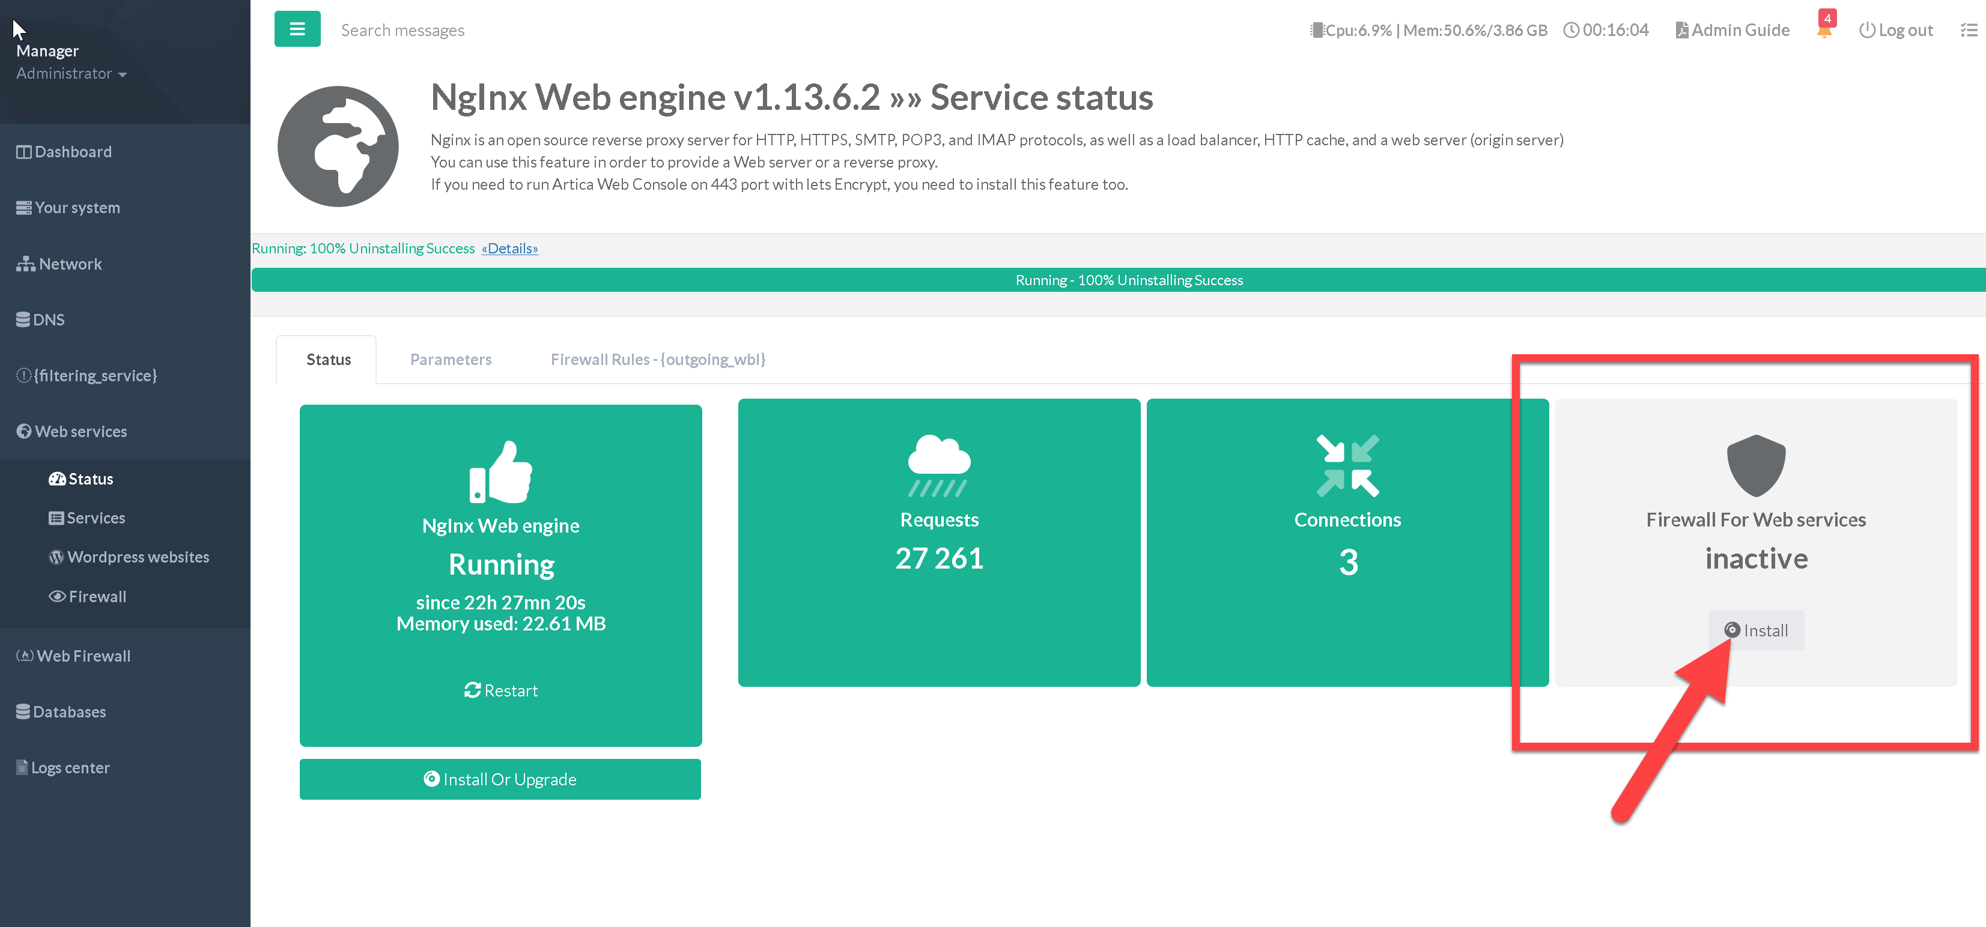This screenshot has width=1986, height=927.
Task: Expand the Network sidebar menu
Action: click(x=70, y=264)
